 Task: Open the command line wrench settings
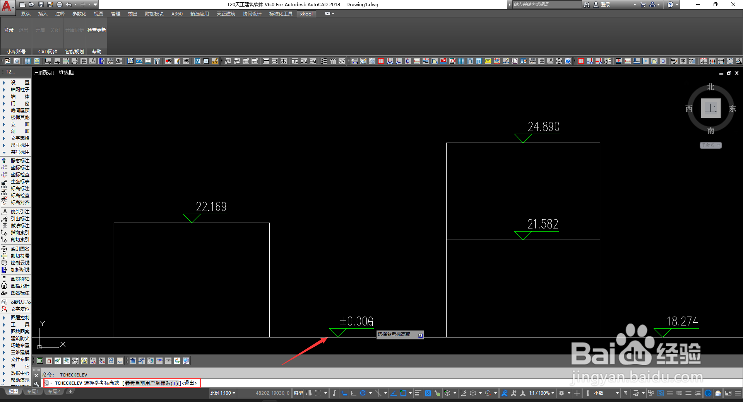pos(36,384)
